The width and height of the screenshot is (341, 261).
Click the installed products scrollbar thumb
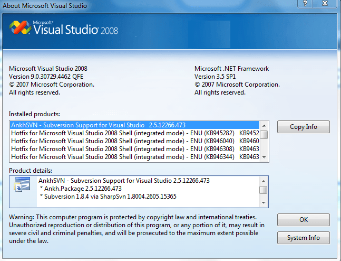point(264,135)
